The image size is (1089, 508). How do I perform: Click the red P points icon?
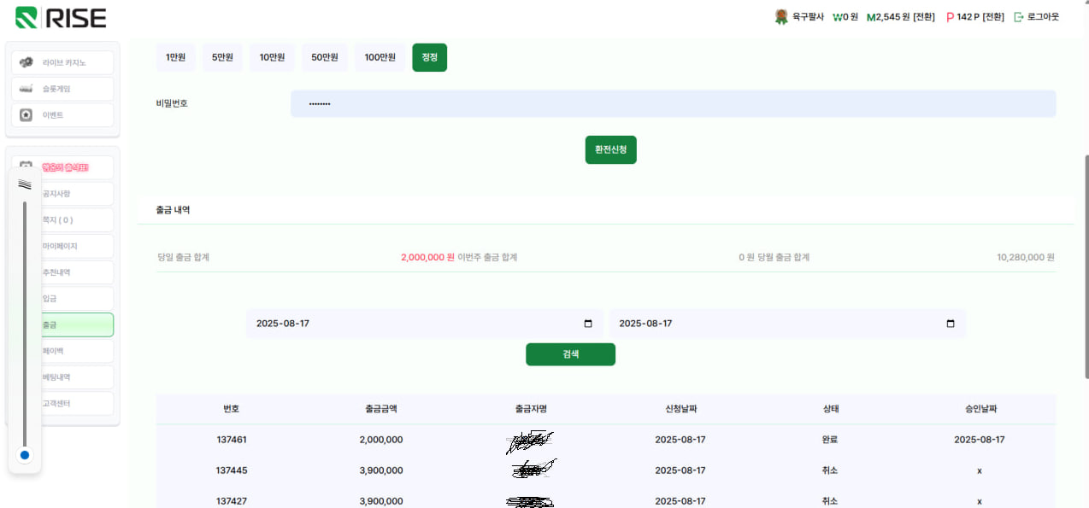[950, 17]
